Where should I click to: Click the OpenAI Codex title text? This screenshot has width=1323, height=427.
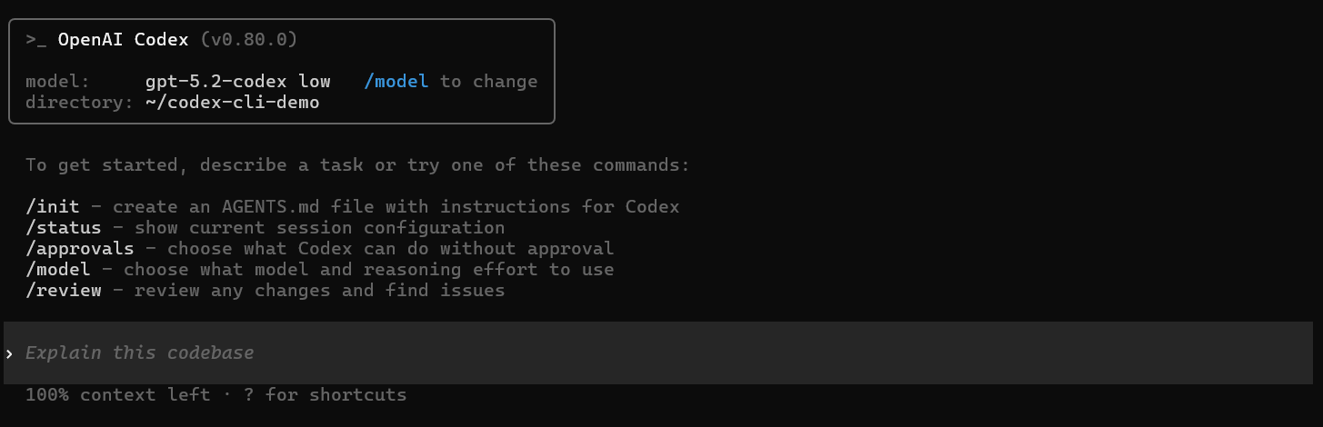click(123, 40)
